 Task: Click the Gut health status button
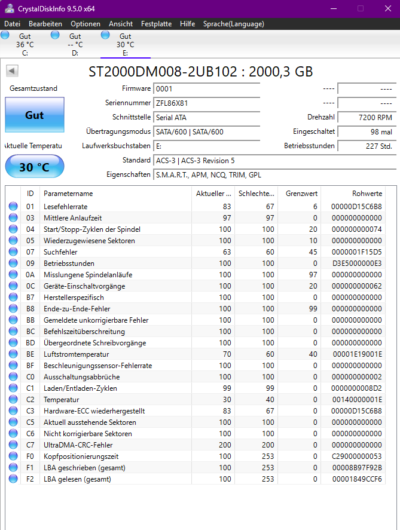(35, 115)
